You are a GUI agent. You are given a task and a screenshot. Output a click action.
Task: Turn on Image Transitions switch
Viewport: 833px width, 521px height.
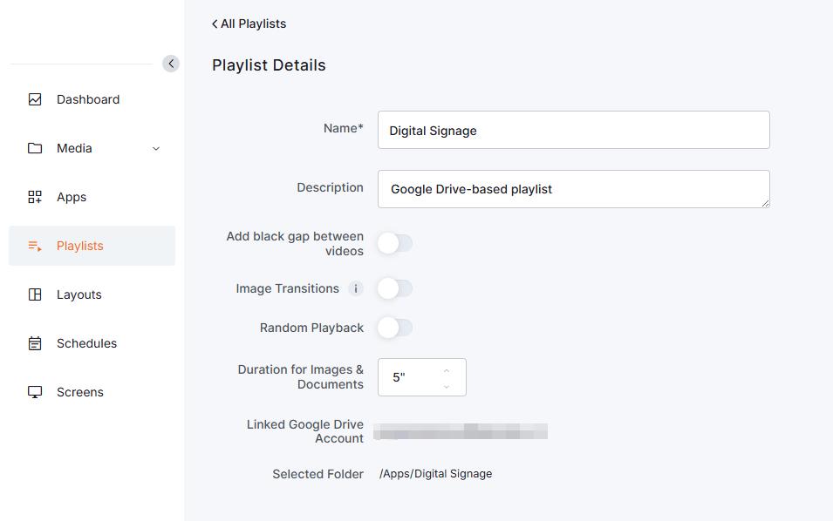coord(394,288)
